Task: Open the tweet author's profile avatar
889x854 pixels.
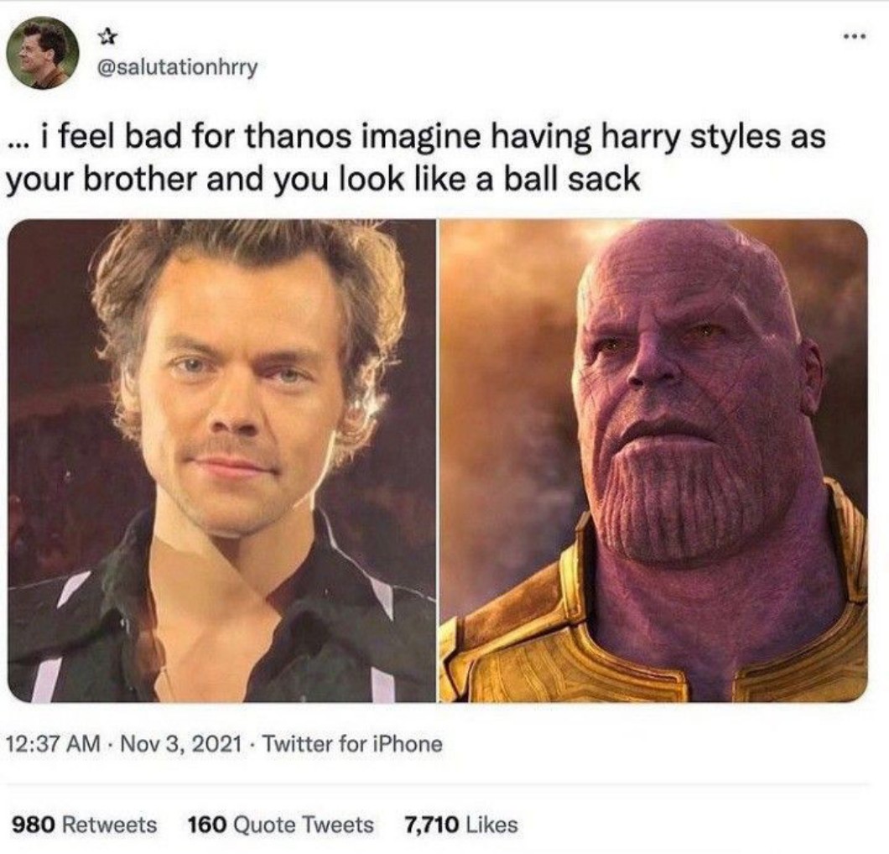Action: click(43, 54)
